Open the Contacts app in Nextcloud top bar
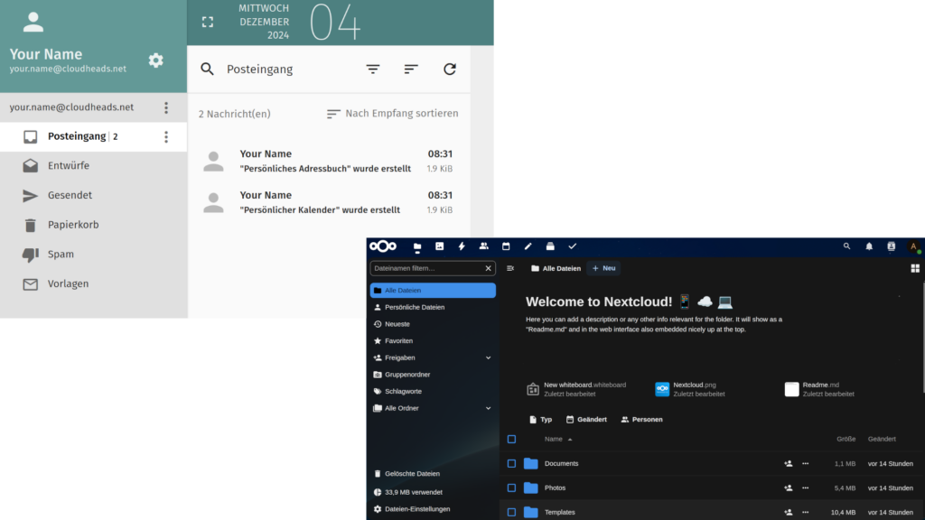 484,246
